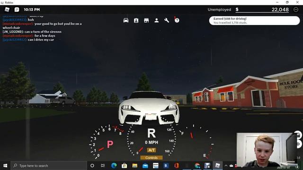Viewport: 303px width, 170px height.
Task: Open the floppy-disk app on the taskbar
Action: tap(207, 166)
